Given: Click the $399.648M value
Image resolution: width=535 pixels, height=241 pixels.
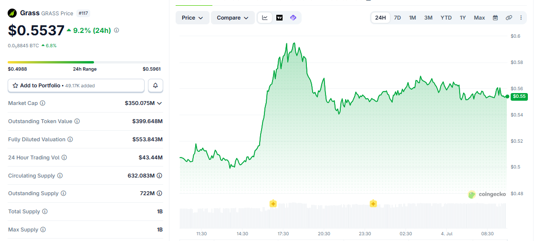Looking at the screenshot, I should (x=147, y=121).
